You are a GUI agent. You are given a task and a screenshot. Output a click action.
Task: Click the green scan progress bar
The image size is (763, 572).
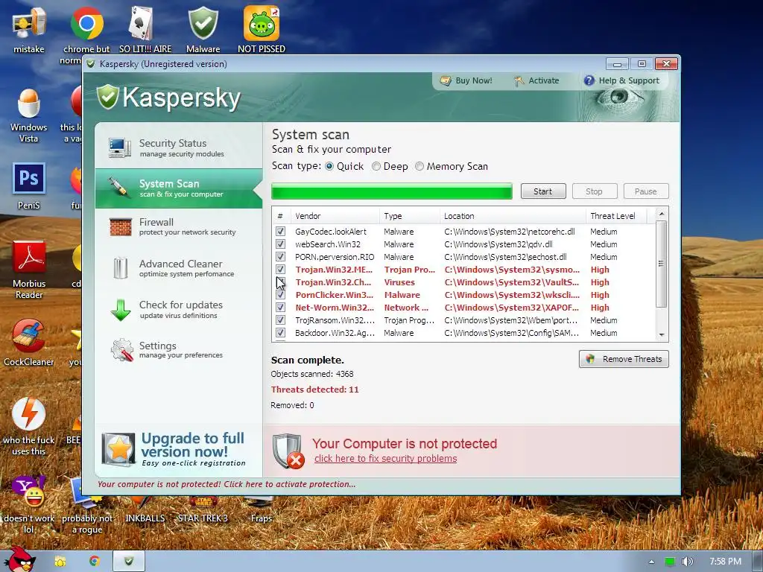tap(392, 191)
